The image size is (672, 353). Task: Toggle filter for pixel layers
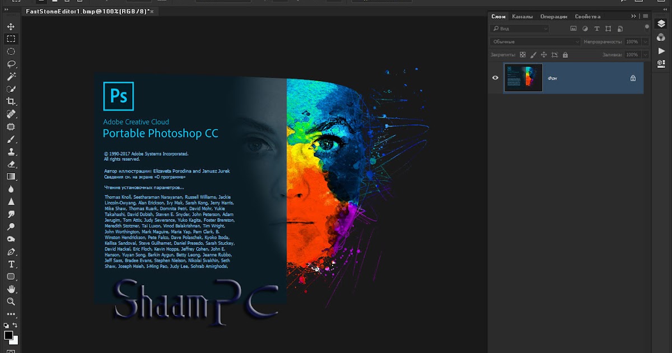(x=573, y=29)
